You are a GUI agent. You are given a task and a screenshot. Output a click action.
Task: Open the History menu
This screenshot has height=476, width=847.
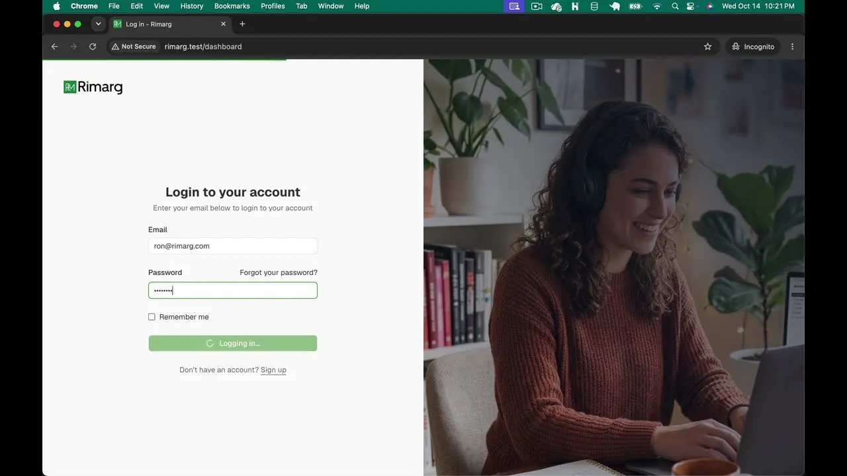pos(192,6)
